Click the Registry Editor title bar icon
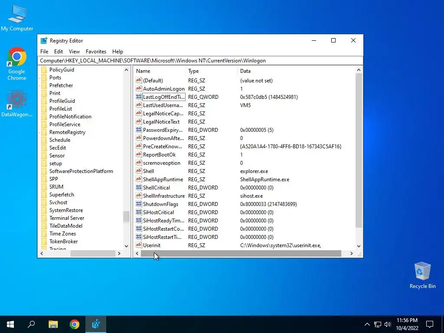The image size is (444, 333). [x=44, y=40]
